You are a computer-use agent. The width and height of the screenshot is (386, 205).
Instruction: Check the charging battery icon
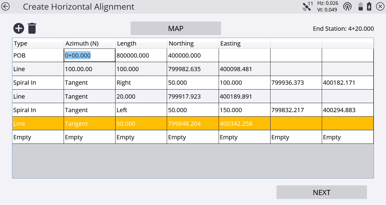[x=369, y=6]
